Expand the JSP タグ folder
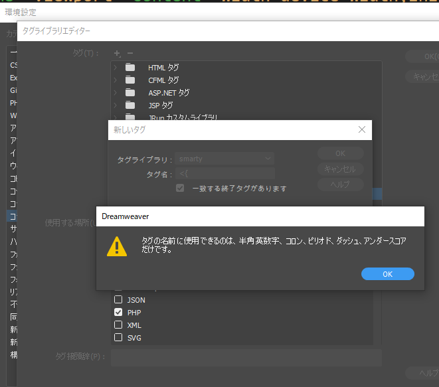The height and width of the screenshot is (387, 439). (116, 106)
